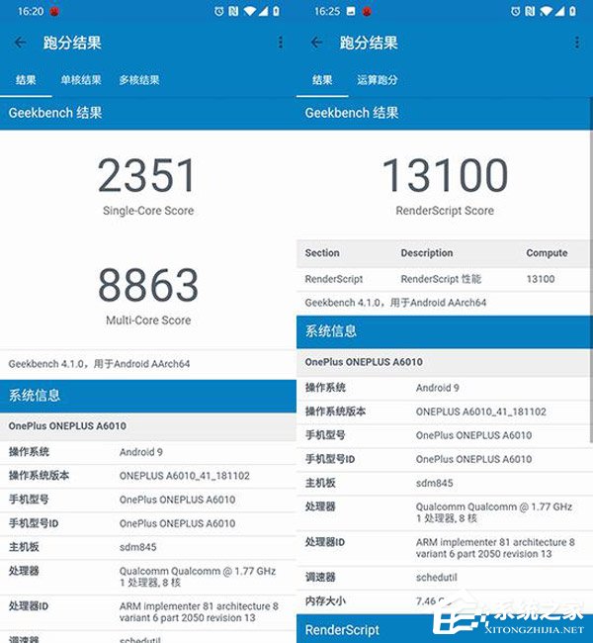The image size is (593, 643).
Task: Tap the 处理器ID label in right screen
Action: 324,542
